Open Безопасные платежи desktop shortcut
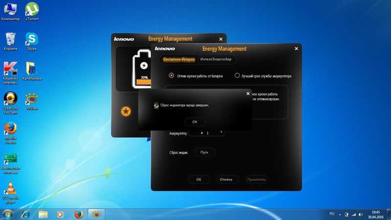Viewport: 391px width, 220px height. (x=10, y=163)
